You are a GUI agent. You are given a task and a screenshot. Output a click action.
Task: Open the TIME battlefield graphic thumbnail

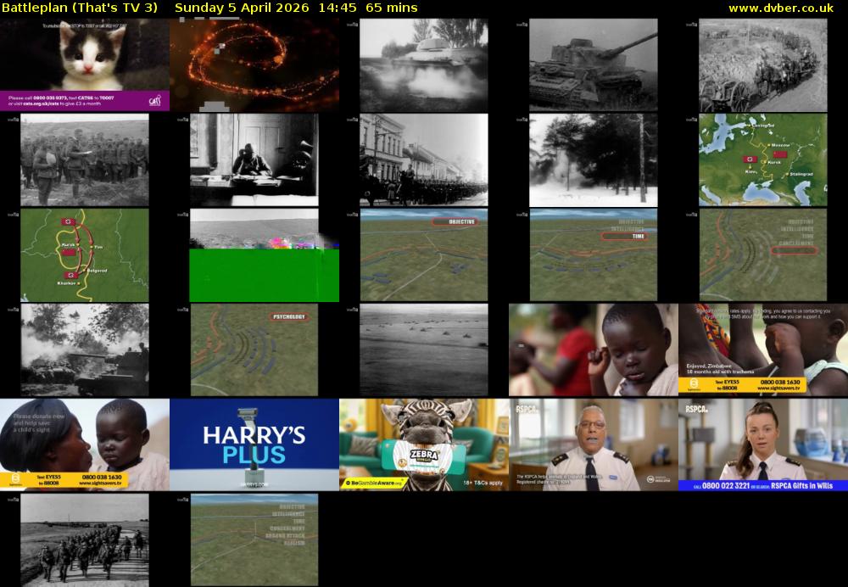point(594,254)
